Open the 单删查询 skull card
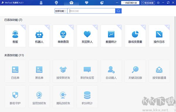 point(63,36)
